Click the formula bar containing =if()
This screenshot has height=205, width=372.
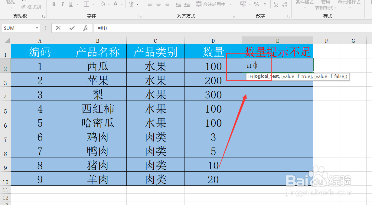[x=232, y=28]
